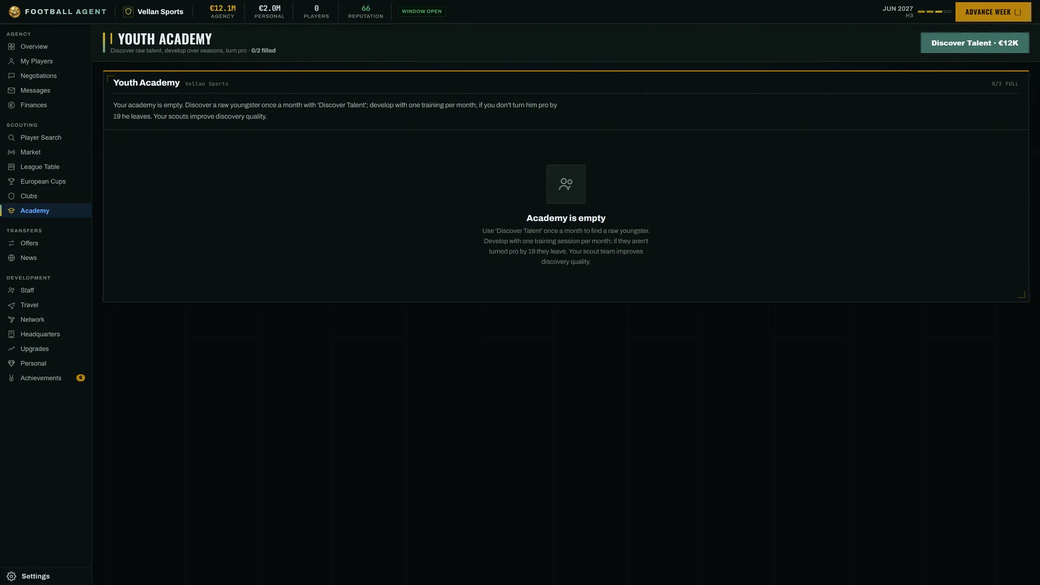
Task: Click the Clubs shield icon
Action: coord(11,196)
